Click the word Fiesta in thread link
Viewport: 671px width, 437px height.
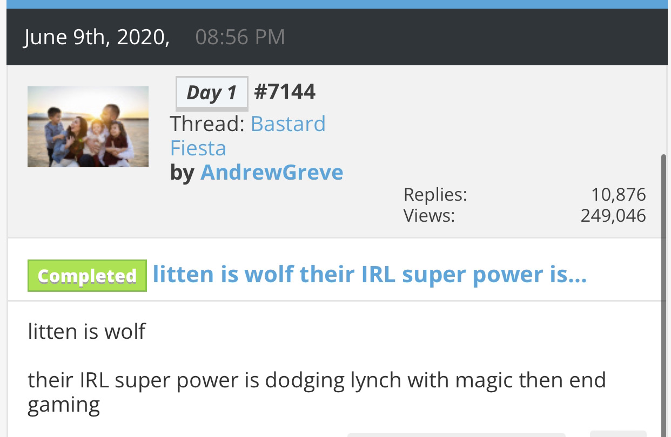click(198, 148)
